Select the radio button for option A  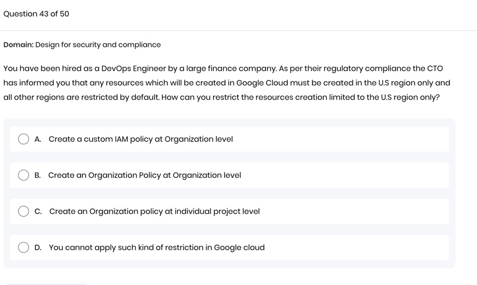coord(23,139)
